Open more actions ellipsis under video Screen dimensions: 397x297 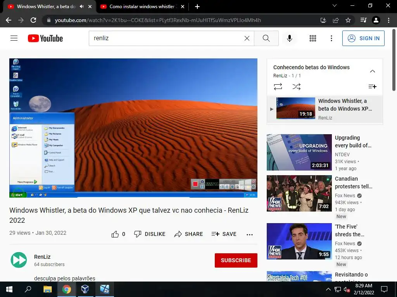tap(250, 234)
